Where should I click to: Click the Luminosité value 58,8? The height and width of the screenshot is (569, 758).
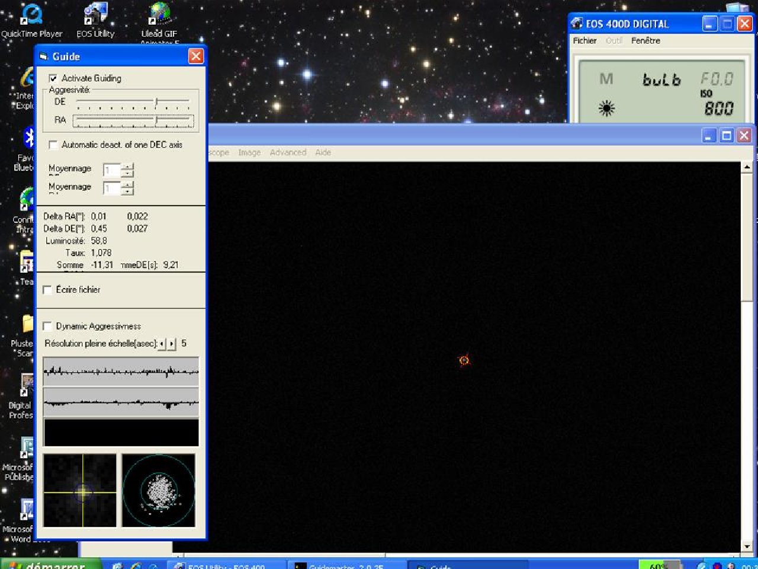click(99, 241)
